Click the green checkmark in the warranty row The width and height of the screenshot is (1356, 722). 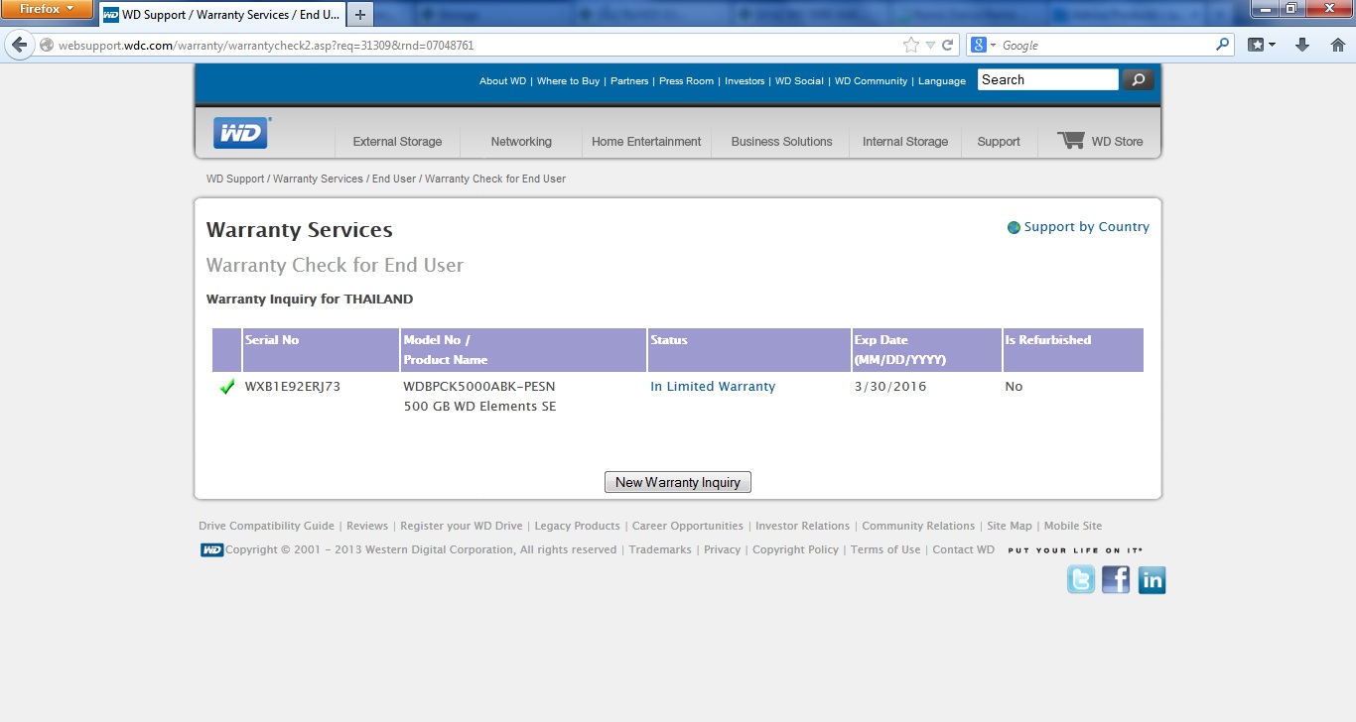pyautogui.click(x=227, y=387)
